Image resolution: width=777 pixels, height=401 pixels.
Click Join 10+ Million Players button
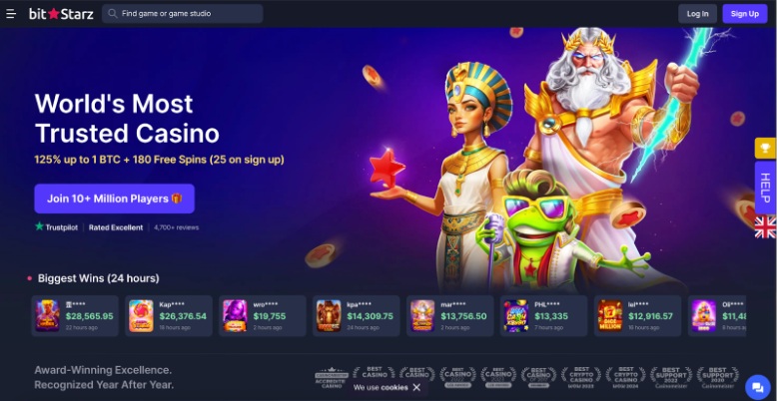(x=115, y=199)
